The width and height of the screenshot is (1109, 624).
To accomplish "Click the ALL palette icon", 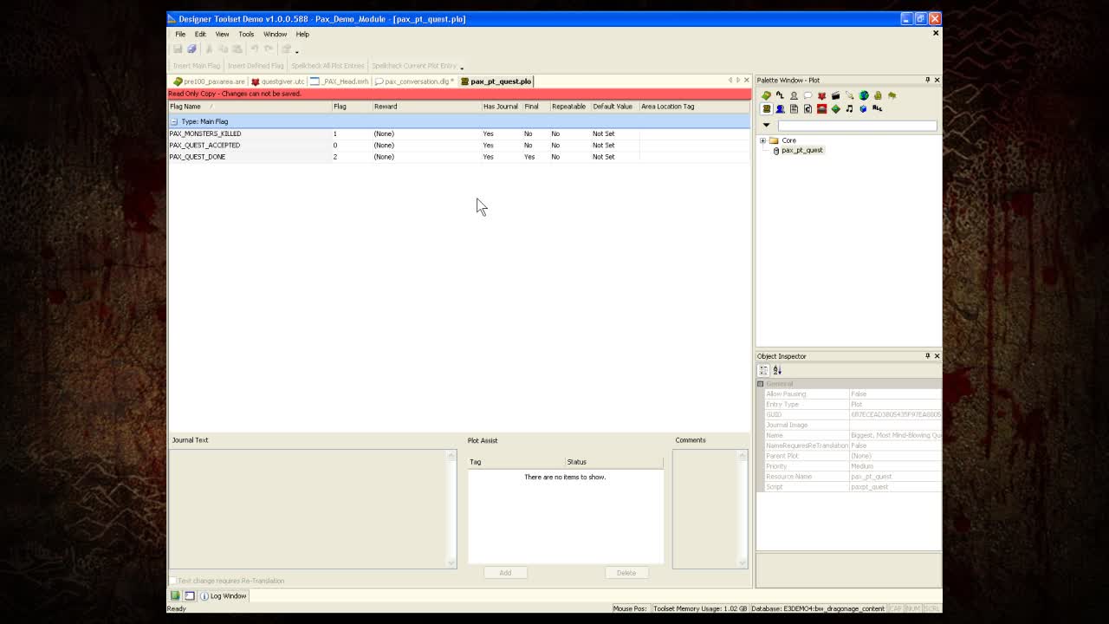I will (x=879, y=108).
